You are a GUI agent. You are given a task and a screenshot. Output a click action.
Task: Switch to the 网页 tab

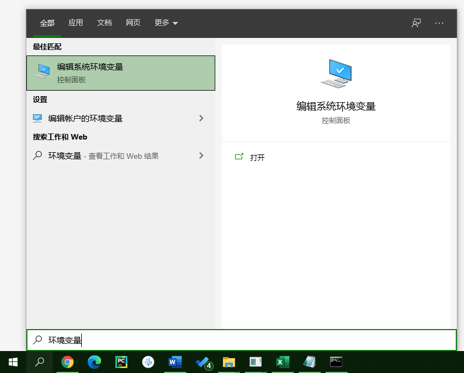(x=133, y=23)
